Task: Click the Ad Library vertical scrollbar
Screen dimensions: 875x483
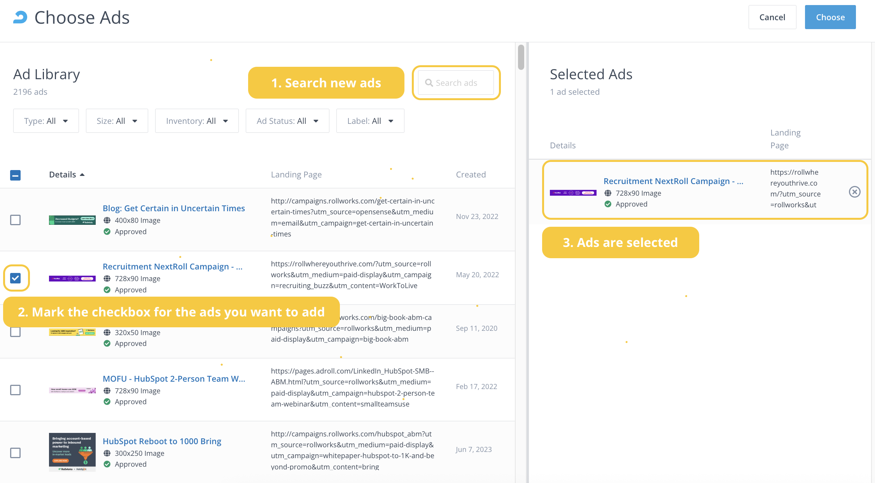Action: pyautogui.click(x=521, y=57)
